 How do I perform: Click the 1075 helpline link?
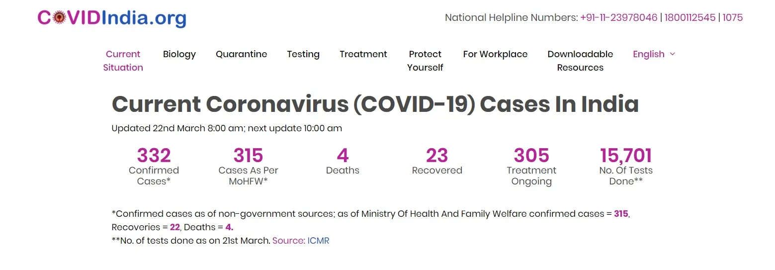[733, 17]
